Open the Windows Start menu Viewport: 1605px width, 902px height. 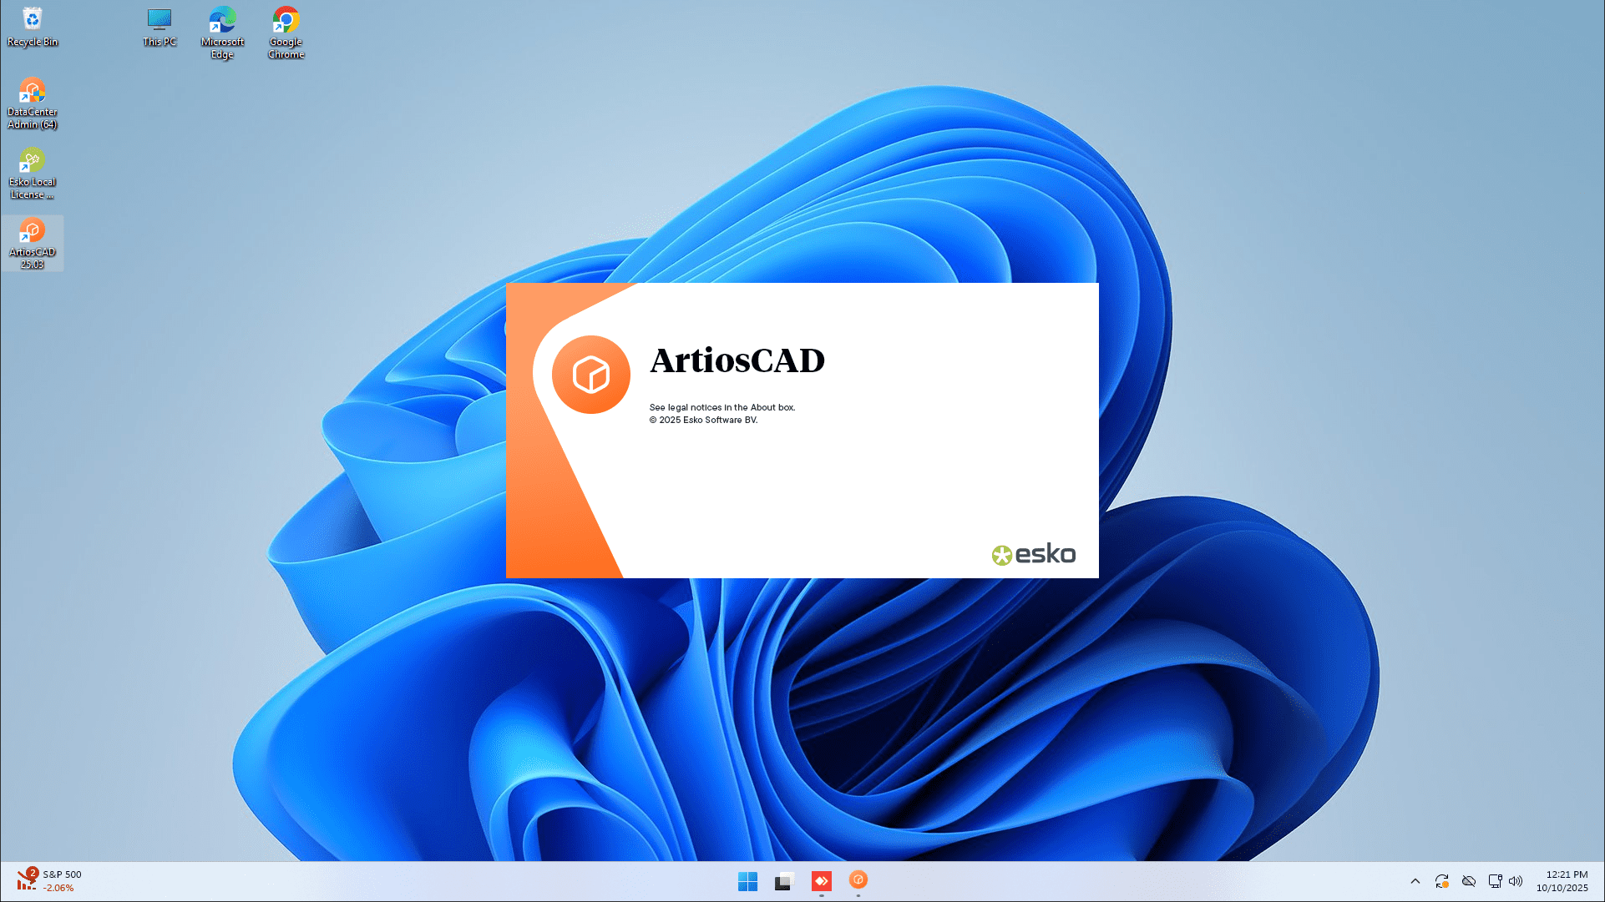click(747, 881)
